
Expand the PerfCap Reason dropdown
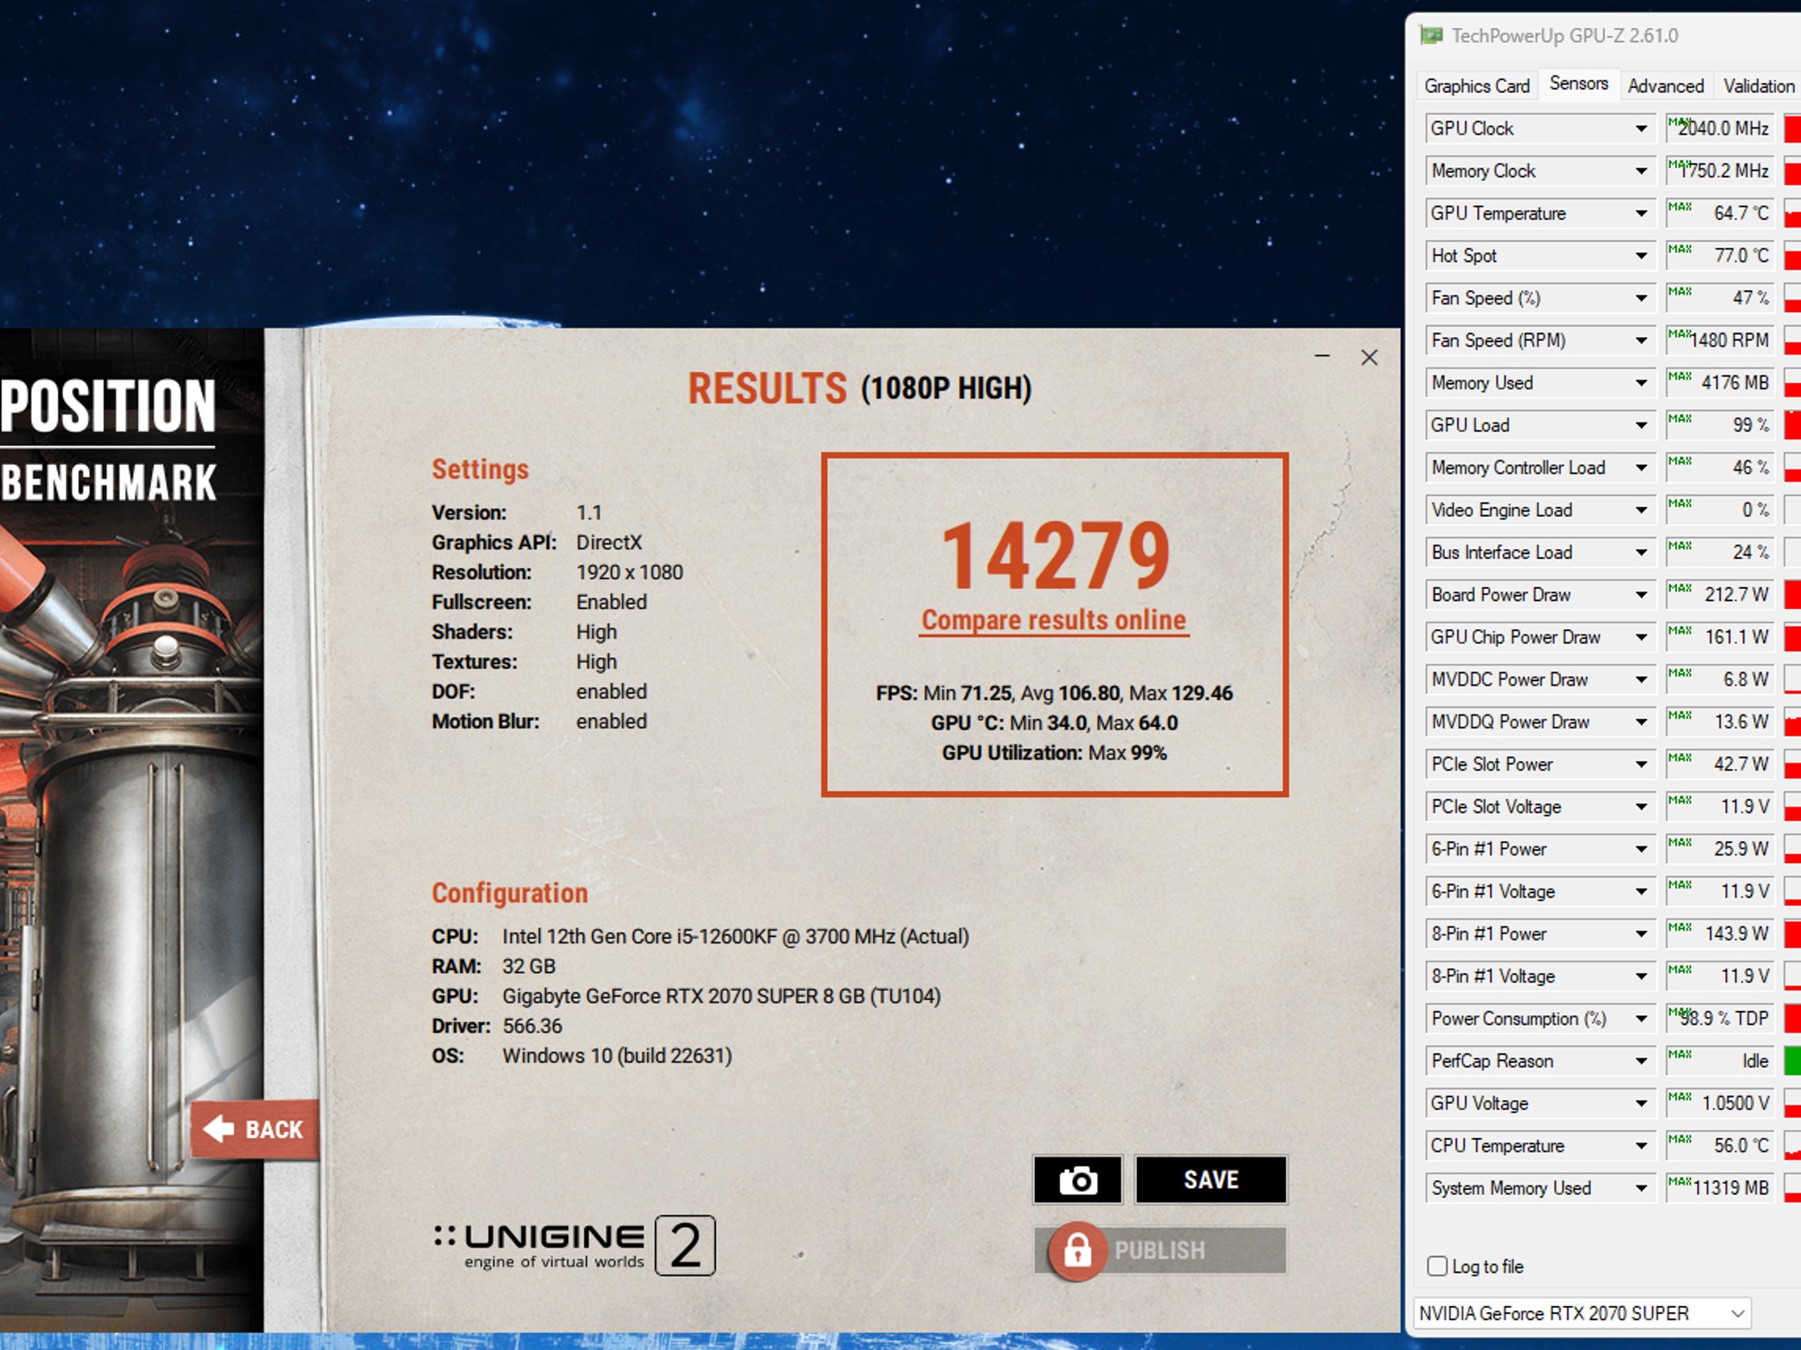pos(1641,1061)
